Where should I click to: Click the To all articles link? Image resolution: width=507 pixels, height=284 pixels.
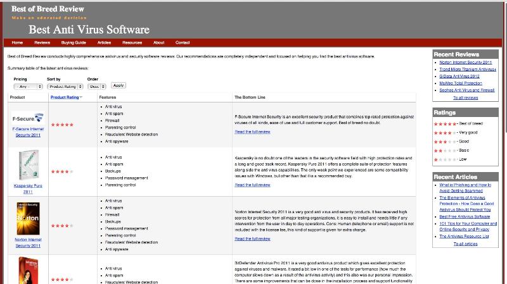(x=466, y=244)
